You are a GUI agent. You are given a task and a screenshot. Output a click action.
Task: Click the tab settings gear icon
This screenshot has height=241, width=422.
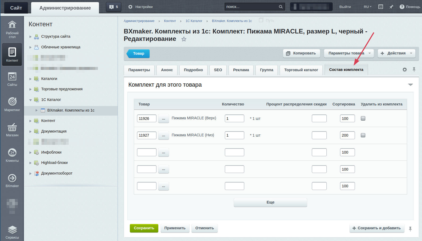pos(405,70)
